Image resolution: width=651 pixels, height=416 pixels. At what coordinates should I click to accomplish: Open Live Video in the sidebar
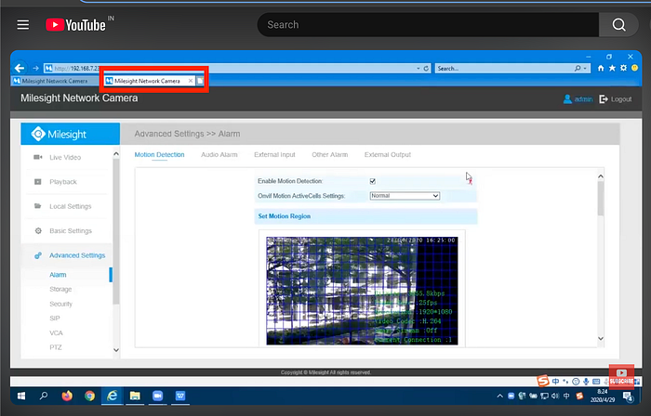[x=66, y=158]
